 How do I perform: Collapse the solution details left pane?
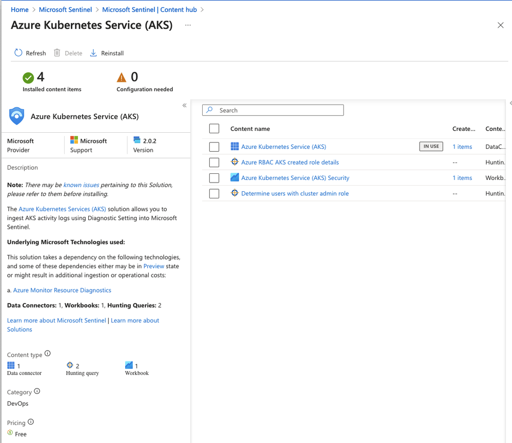pyautogui.click(x=184, y=106)
